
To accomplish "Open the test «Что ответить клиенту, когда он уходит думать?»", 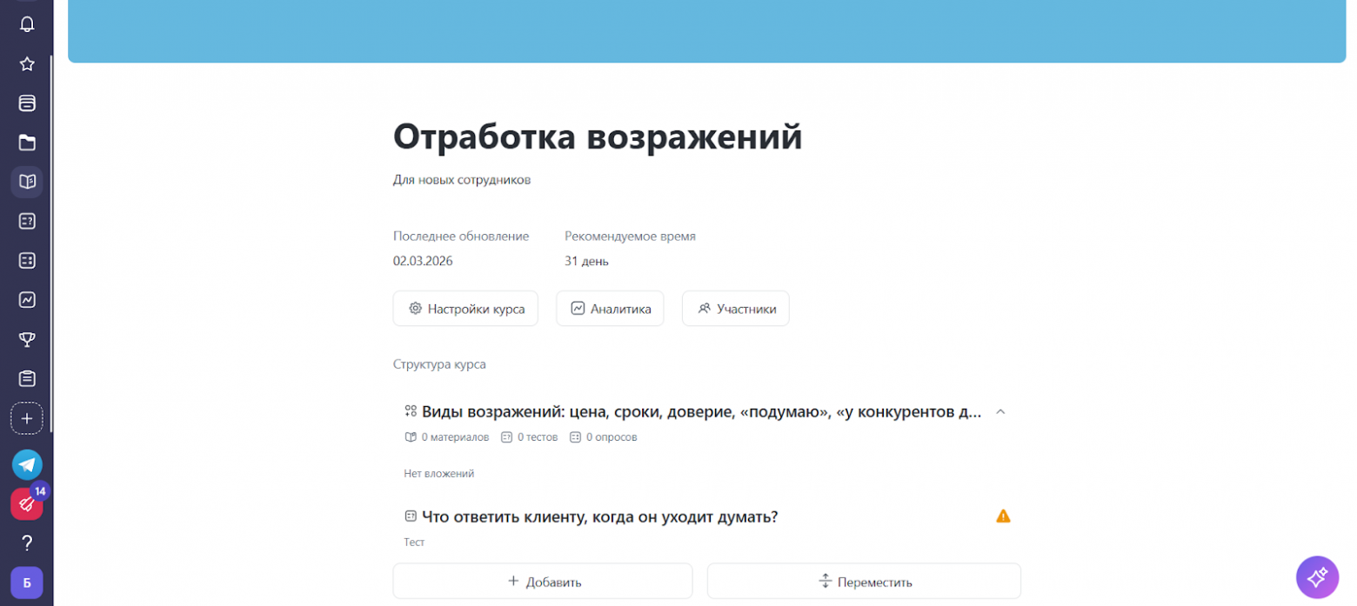I will 598,516.
